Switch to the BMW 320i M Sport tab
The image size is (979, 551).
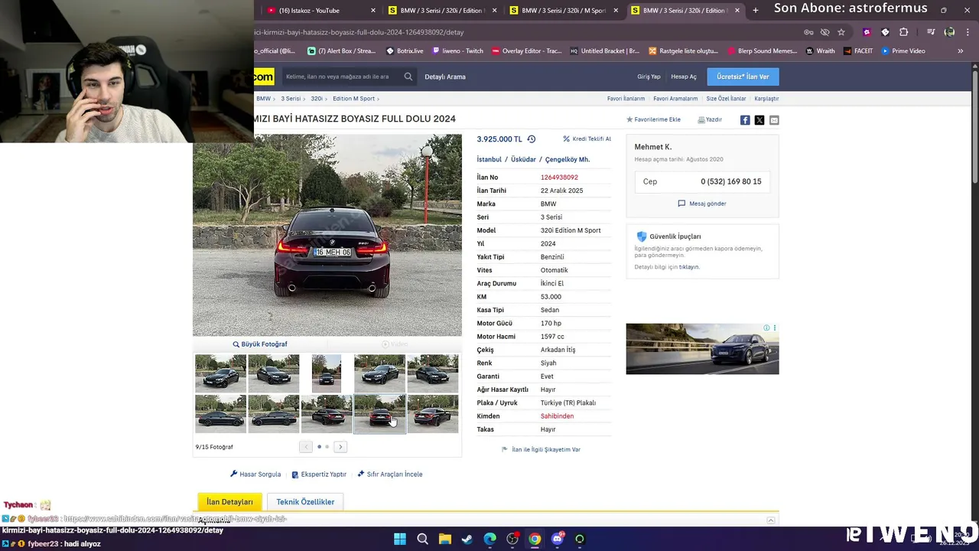click(x=562, y=11)
